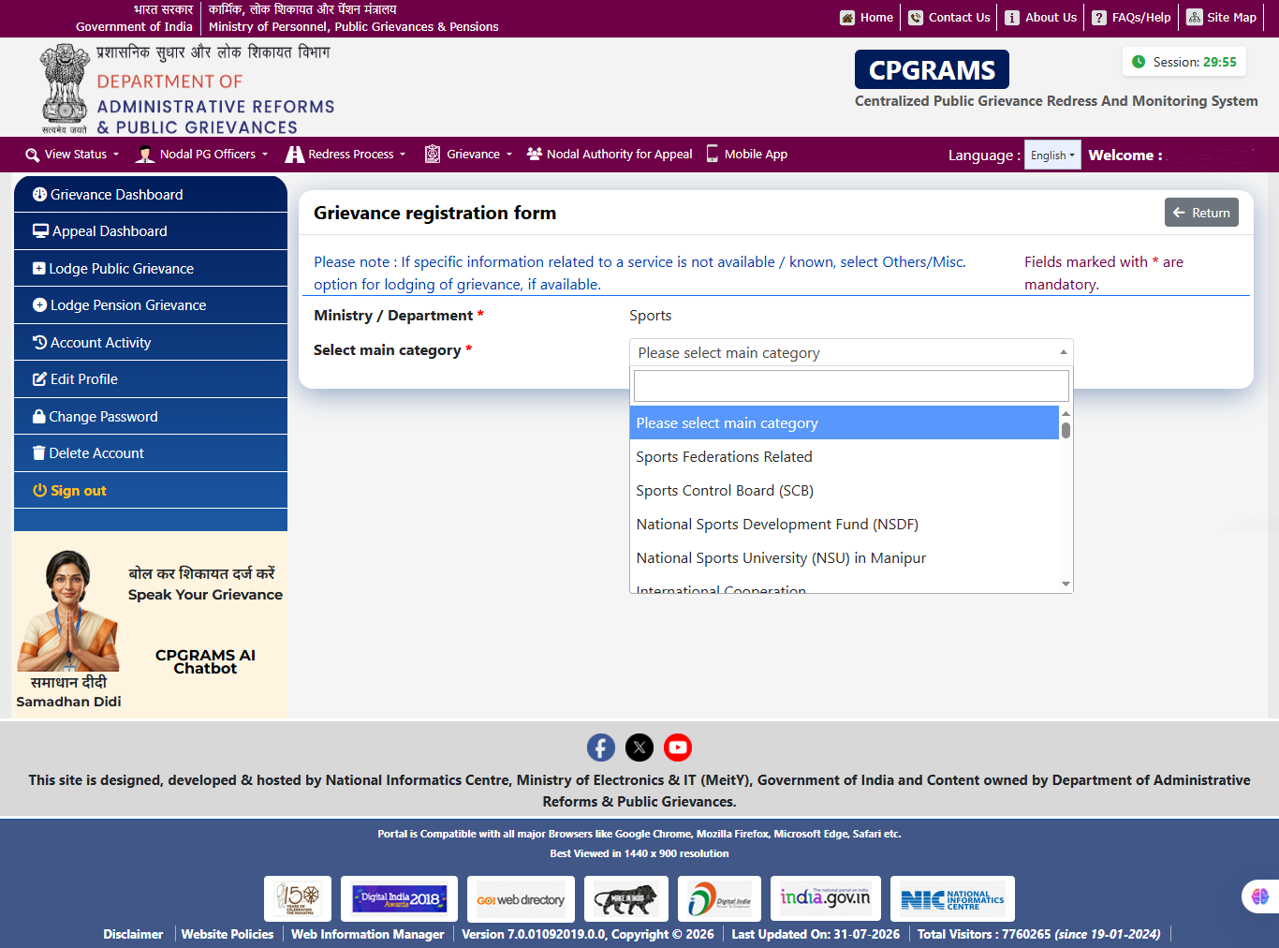This screenshot has width=1279, height=948.
Task: Click the FAQs/Help question mark icon
Action: 1099,18
